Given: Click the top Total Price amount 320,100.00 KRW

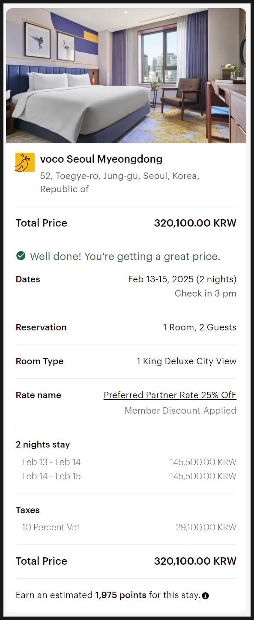Looking at the screenshot, I should (195, 223).
